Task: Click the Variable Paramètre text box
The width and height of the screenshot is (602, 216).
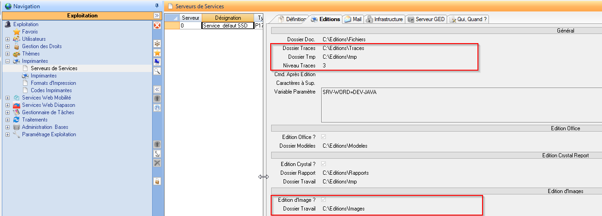Action: (x=460, y=105)
